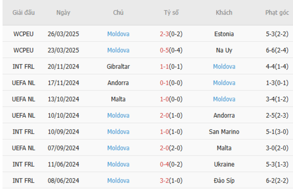293x193 pixels.
Task: Click the Phạt góc column header
Action: coord(277,13)
